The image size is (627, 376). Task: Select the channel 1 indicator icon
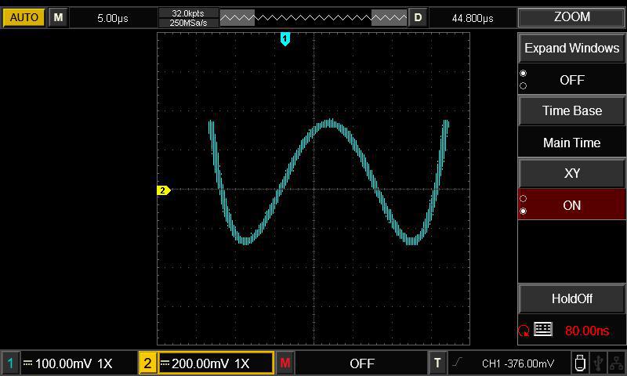pyautogui.click(x=10, y=363)
